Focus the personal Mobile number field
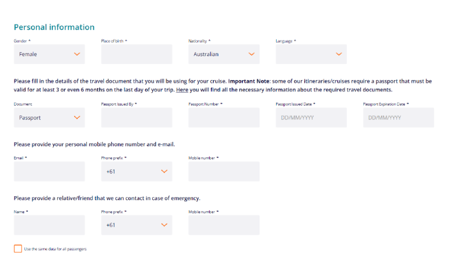455x264 pixels. (224, 172)
